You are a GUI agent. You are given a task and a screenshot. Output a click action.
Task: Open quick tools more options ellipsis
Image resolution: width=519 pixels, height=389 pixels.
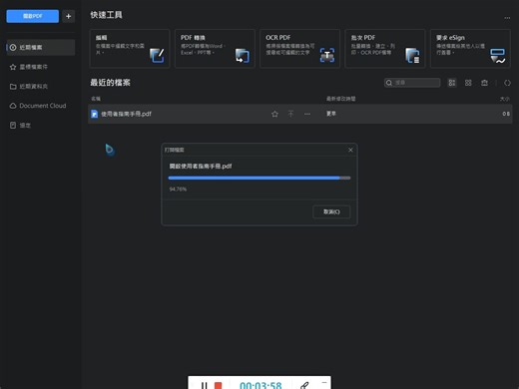(x=507, y=18)
